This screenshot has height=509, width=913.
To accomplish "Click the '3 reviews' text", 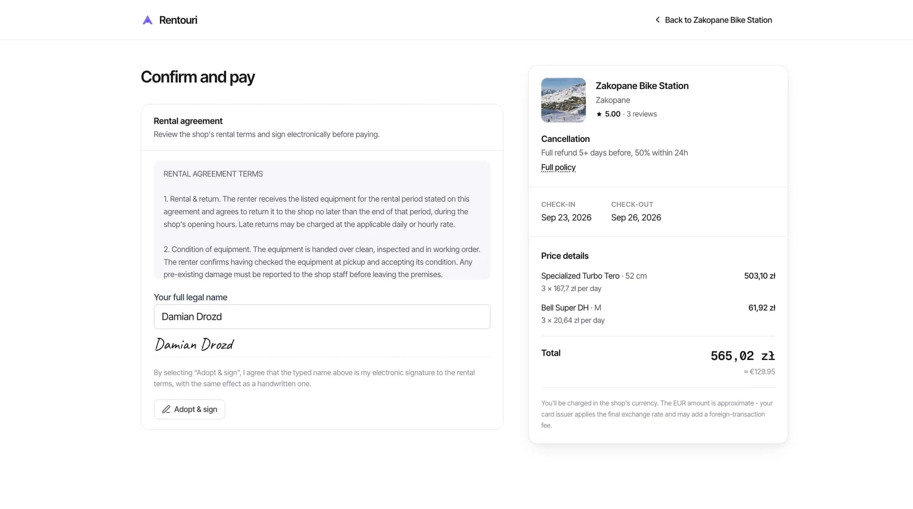I will (642, 114).
